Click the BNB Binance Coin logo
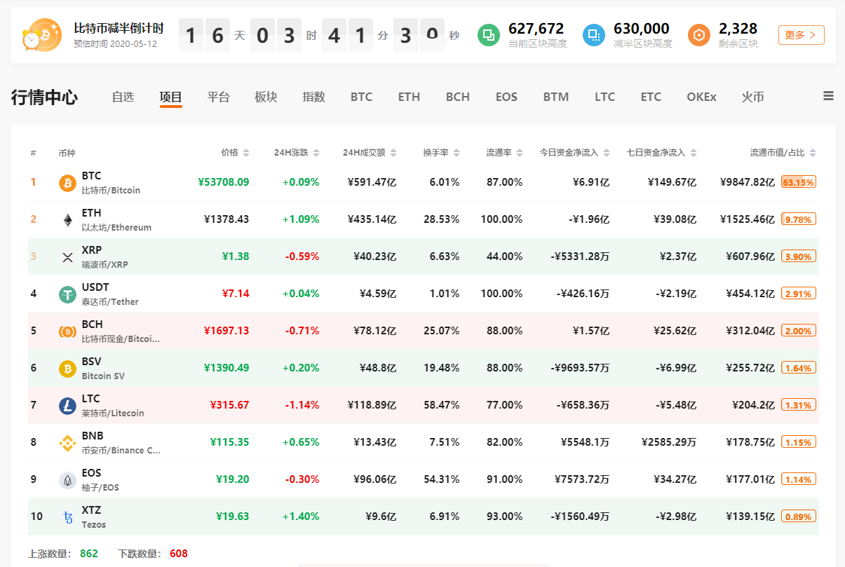Viewport: 845px width, 567px height. (x=67, y=443)
